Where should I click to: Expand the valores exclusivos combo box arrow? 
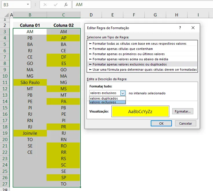pyautogui.click(x=123, y=93)
